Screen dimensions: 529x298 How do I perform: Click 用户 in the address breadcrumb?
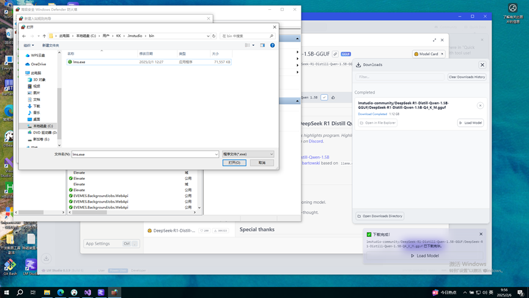[106, 35]
